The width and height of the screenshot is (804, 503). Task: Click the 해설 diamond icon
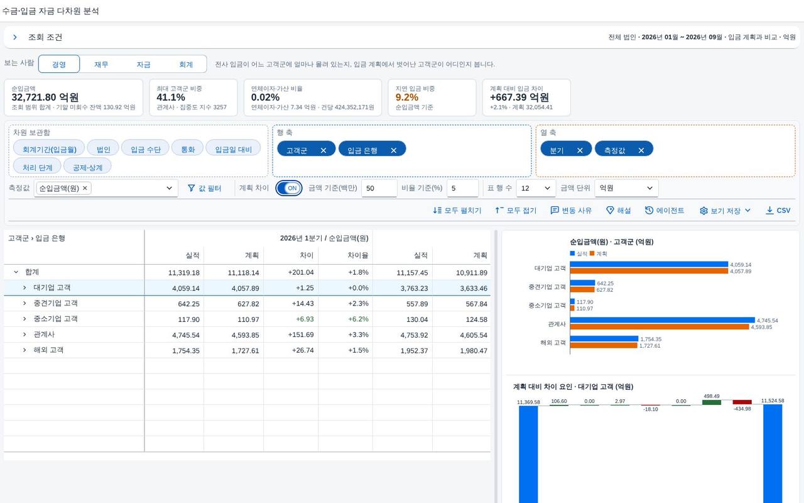coord(610,211)
